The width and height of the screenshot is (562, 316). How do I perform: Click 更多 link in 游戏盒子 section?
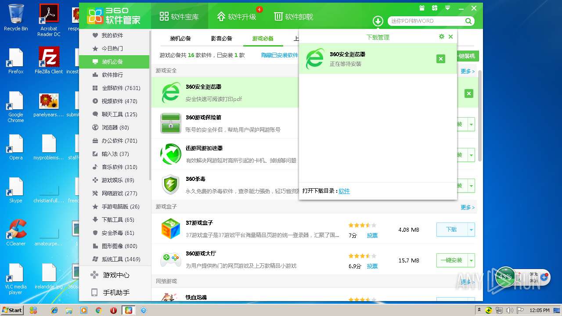pos(468,207)
